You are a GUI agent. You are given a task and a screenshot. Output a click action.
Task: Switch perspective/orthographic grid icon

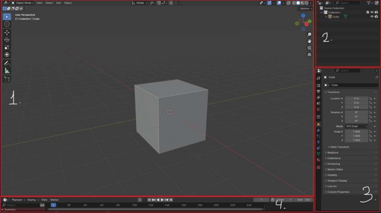pyautogui.click(x=309, y=55)
